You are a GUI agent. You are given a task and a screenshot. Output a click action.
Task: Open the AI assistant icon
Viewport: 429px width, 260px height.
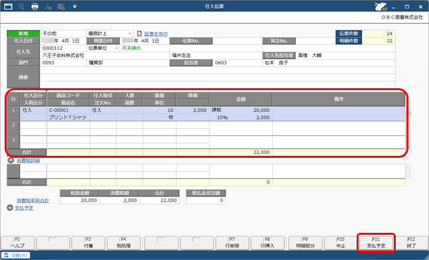pyautogui.click(x=381, y=6)
